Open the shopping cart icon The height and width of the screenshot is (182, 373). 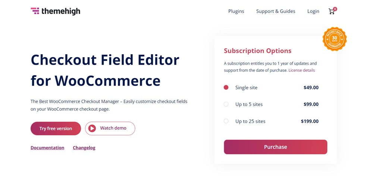pos(331,12)
